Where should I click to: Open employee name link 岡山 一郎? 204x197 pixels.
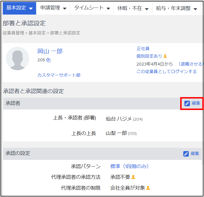tap(50, 51)
